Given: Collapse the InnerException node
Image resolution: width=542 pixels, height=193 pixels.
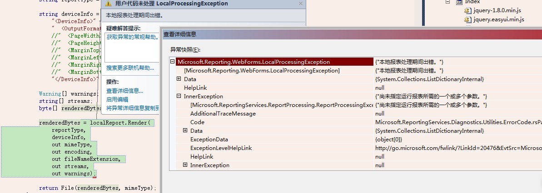Looking at the screenshot, I should [x=179, y=96].
